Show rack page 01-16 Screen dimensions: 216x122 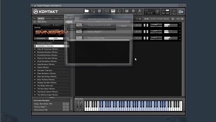click(146, 19)
